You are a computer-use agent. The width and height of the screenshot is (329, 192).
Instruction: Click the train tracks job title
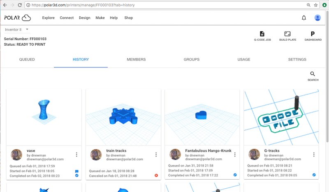point(116,150)
